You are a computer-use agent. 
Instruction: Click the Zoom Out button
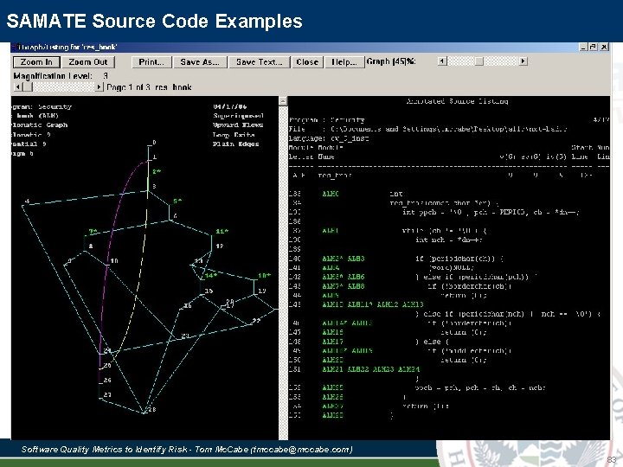click(x=87, y=62)
